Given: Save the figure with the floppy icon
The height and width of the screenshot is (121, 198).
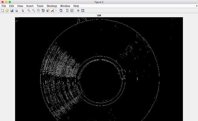Looking at the screenshot, I should coord(12,11).
